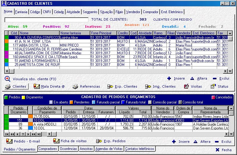Click the magnifier Visualiza obs. cliente icon
The height and width of the screenshot is (155, 237).
tap(7, 79)
